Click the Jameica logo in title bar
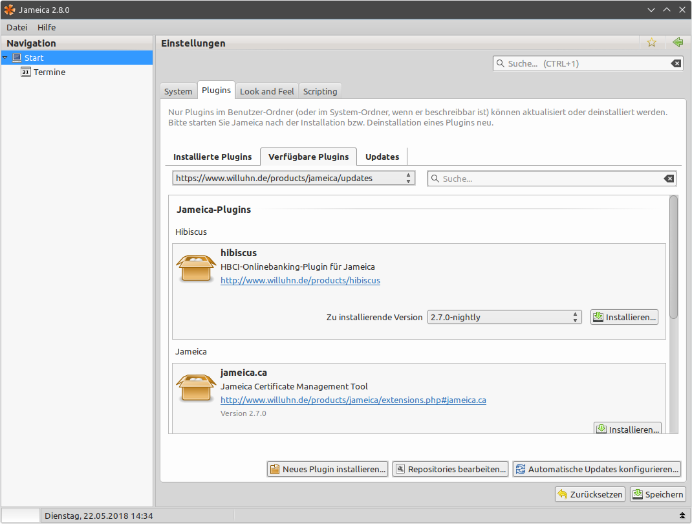 click(9, 10)
